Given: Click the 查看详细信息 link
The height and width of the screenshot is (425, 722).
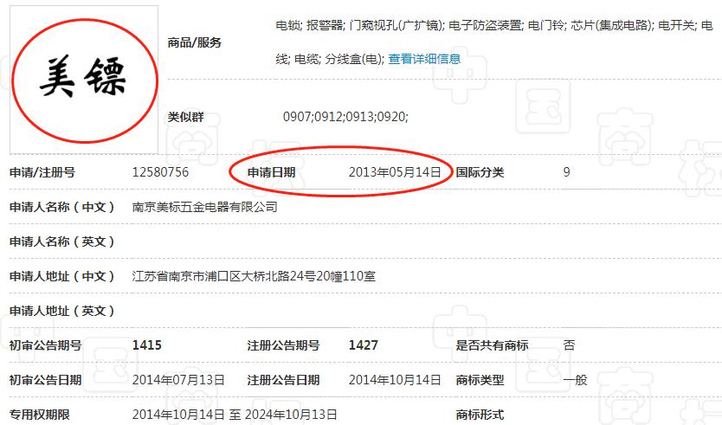Looking at the screenshot, I should click(x=424, y=59).
